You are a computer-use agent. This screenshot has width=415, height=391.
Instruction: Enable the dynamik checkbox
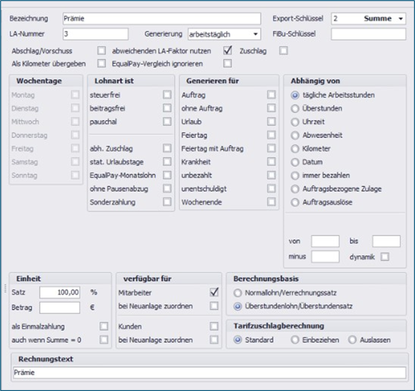tap(385, 257)
